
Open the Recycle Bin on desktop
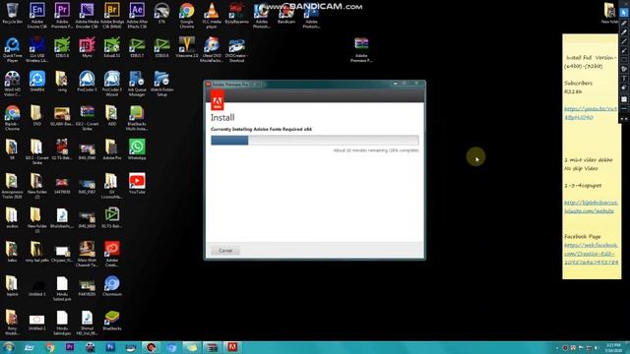[12, 13]
